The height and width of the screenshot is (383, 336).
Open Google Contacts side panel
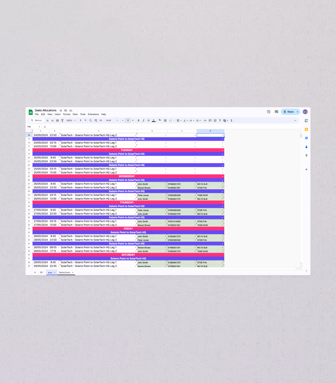(306, 147)
